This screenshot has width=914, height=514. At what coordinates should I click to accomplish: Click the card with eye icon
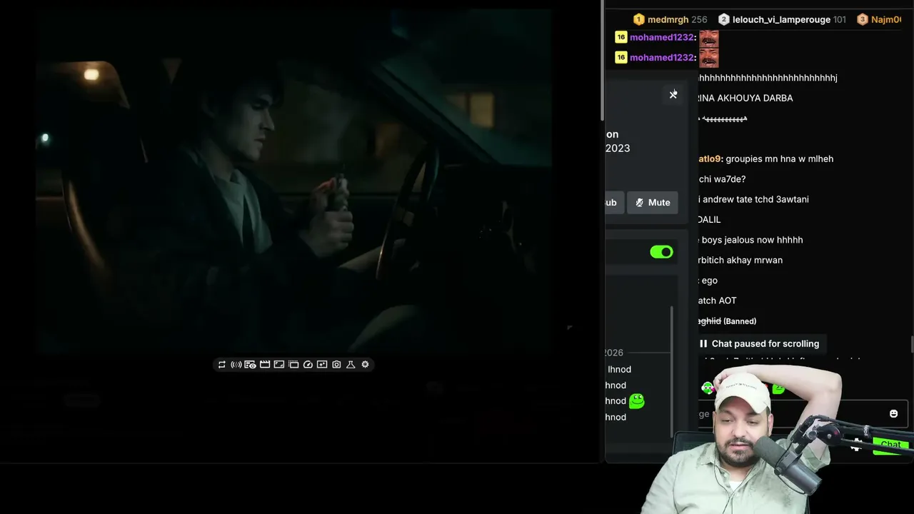pos(250,365)
